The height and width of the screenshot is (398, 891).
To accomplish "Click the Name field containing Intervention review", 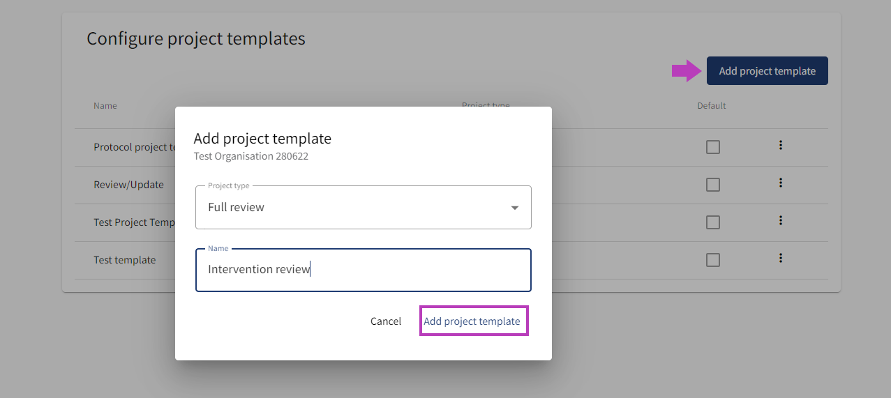I will [x=363, y=270].
